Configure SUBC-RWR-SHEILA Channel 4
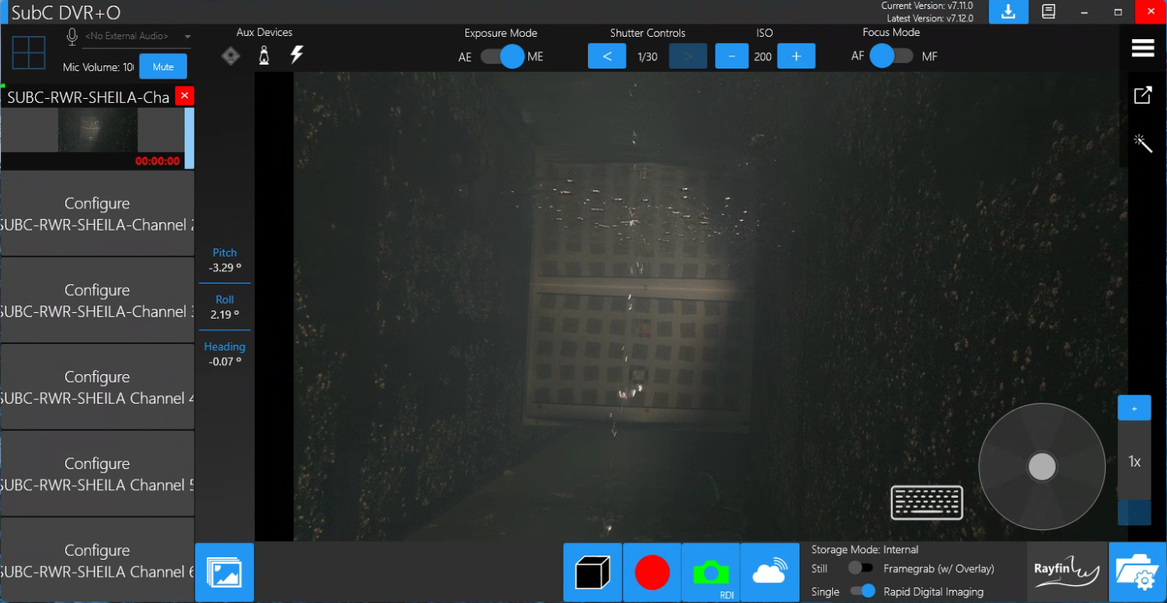Viewport: 1167px width, 603px height. 97,386
